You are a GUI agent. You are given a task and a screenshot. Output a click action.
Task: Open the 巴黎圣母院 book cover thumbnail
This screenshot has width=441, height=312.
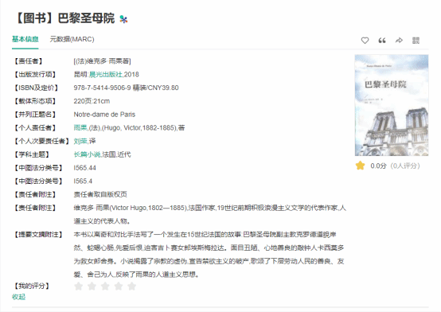392,105
